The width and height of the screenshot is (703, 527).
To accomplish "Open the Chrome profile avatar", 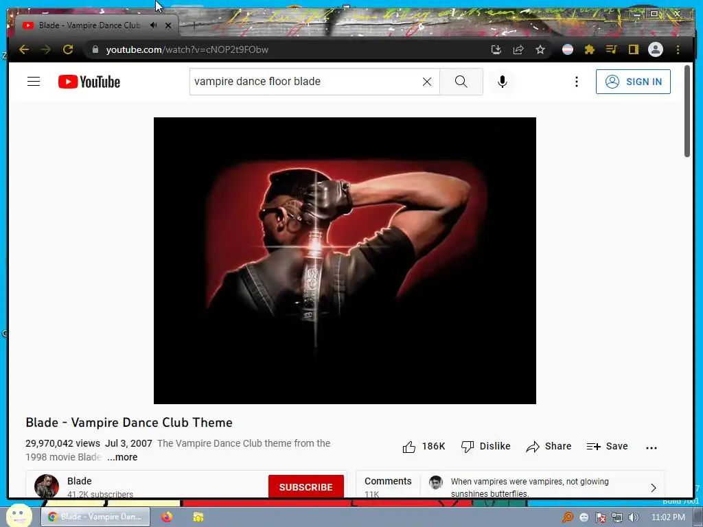I will click(656, 49).
